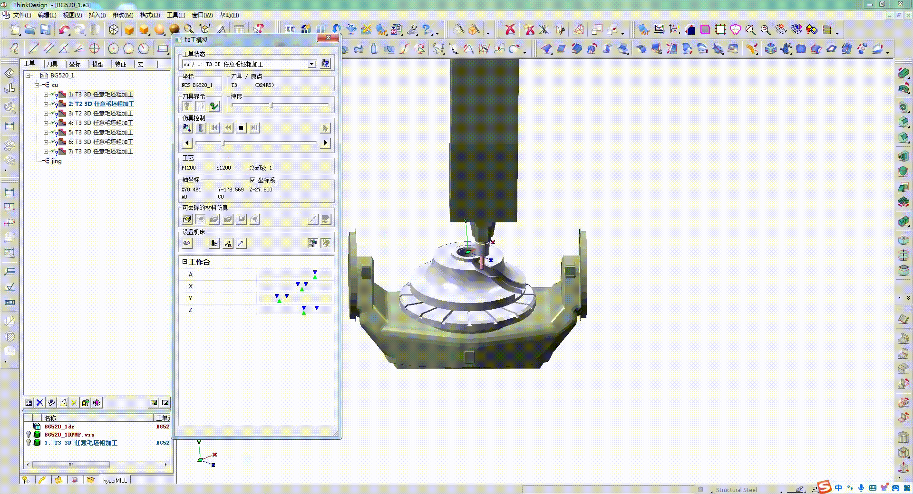
Task: Expand job 1: T3 3D 任意毛坯粗加工
Action: 46,95
